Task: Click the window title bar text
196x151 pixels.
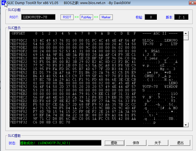Action: pos(69,3)
